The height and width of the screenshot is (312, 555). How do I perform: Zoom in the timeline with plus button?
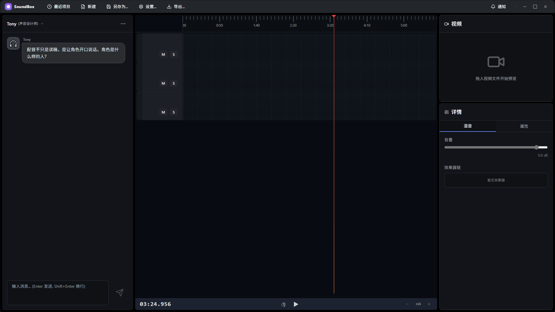tap(429, 304)
